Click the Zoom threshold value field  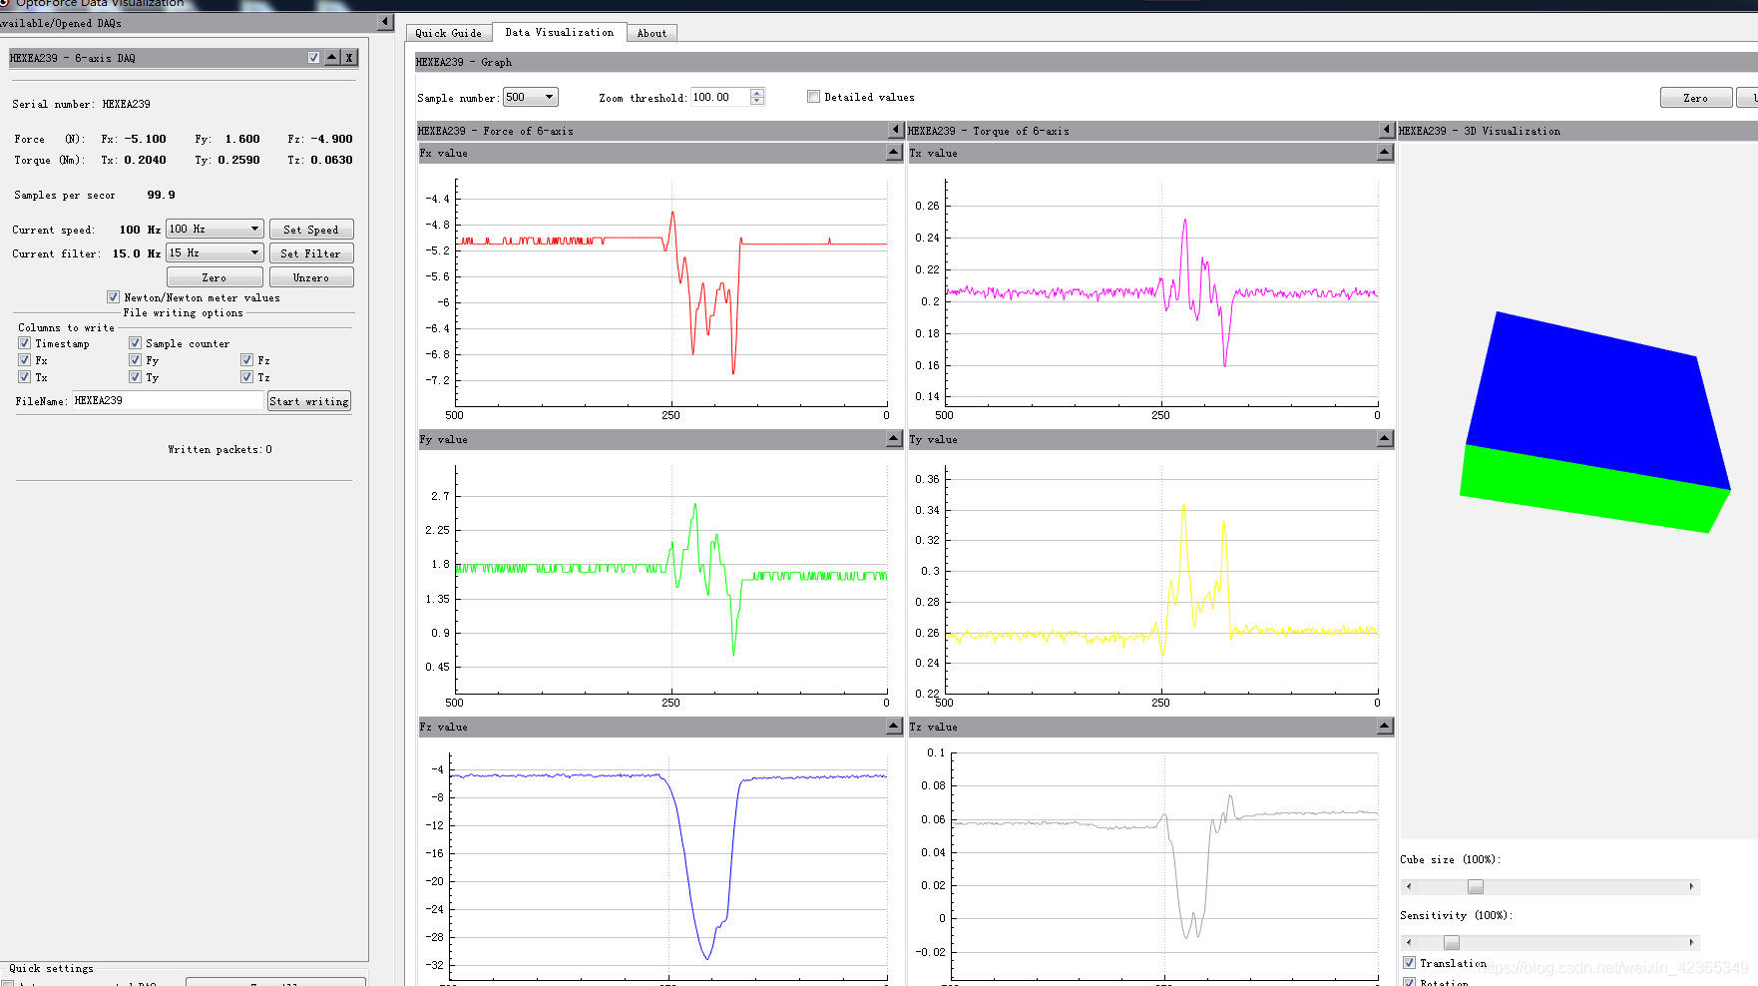pos(720,97)
